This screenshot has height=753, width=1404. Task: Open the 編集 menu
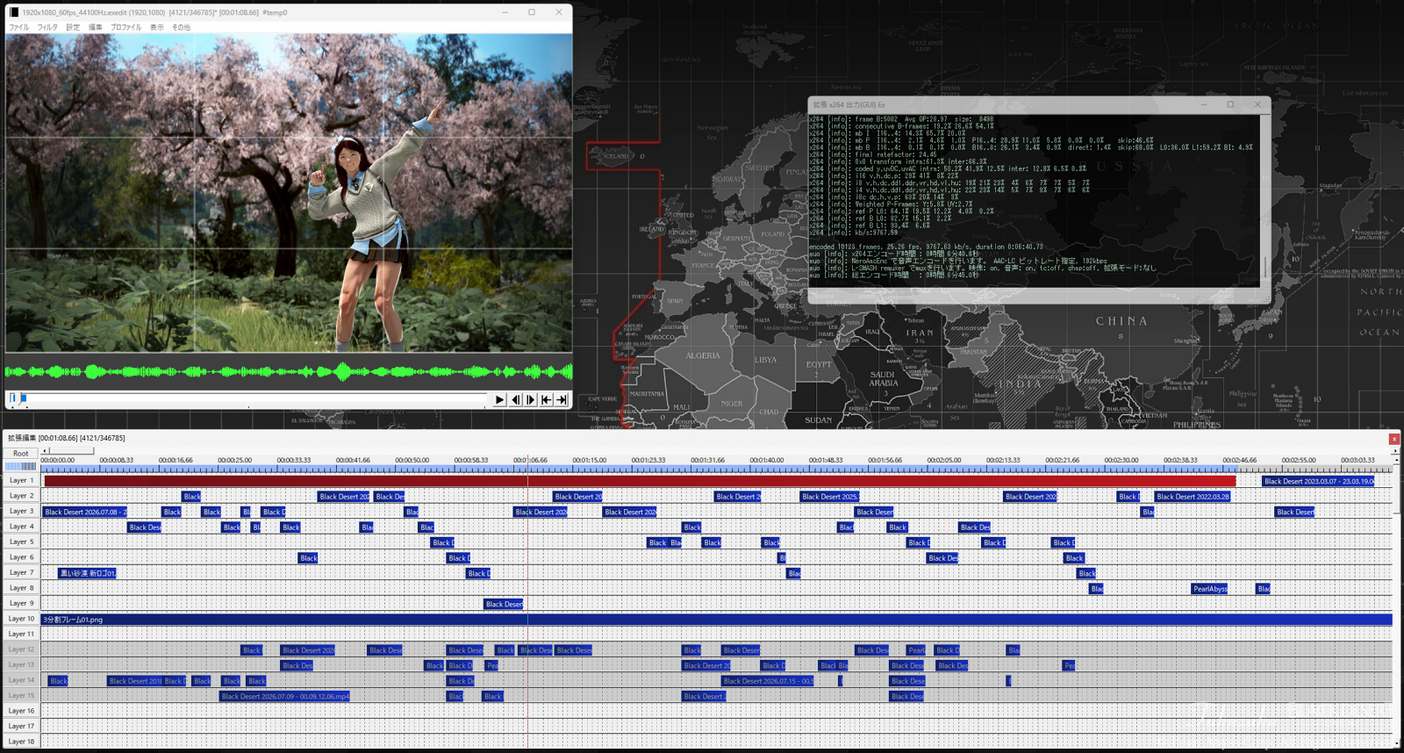point(96,27)
